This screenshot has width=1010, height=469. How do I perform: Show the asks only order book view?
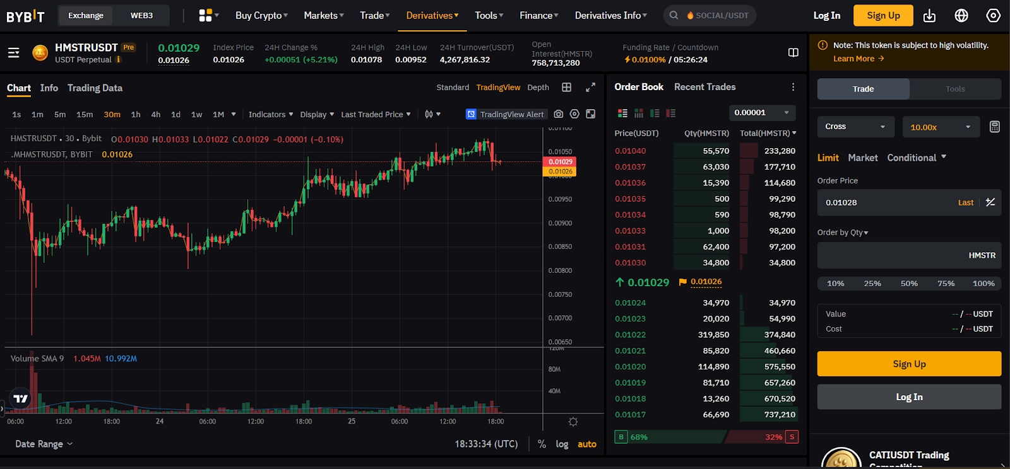670,113
